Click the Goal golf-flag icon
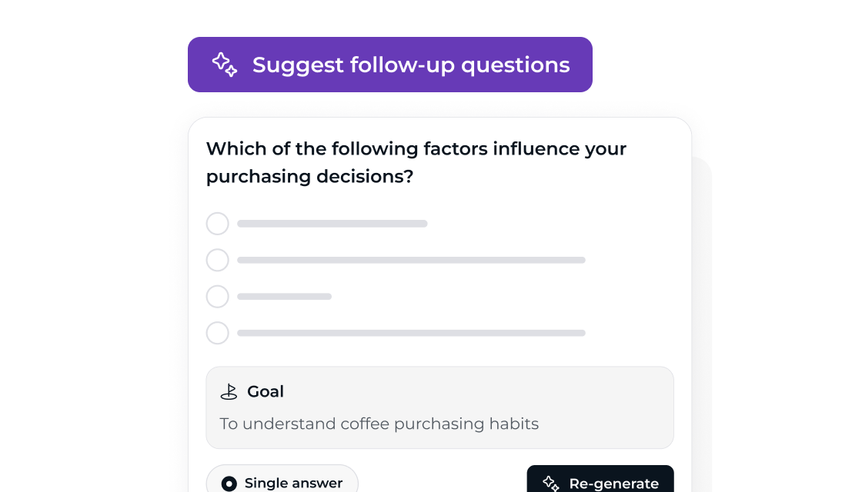 pos(229,391)
